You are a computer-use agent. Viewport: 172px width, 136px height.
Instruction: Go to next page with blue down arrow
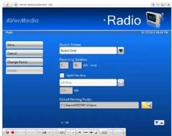(x=157, y=123)
